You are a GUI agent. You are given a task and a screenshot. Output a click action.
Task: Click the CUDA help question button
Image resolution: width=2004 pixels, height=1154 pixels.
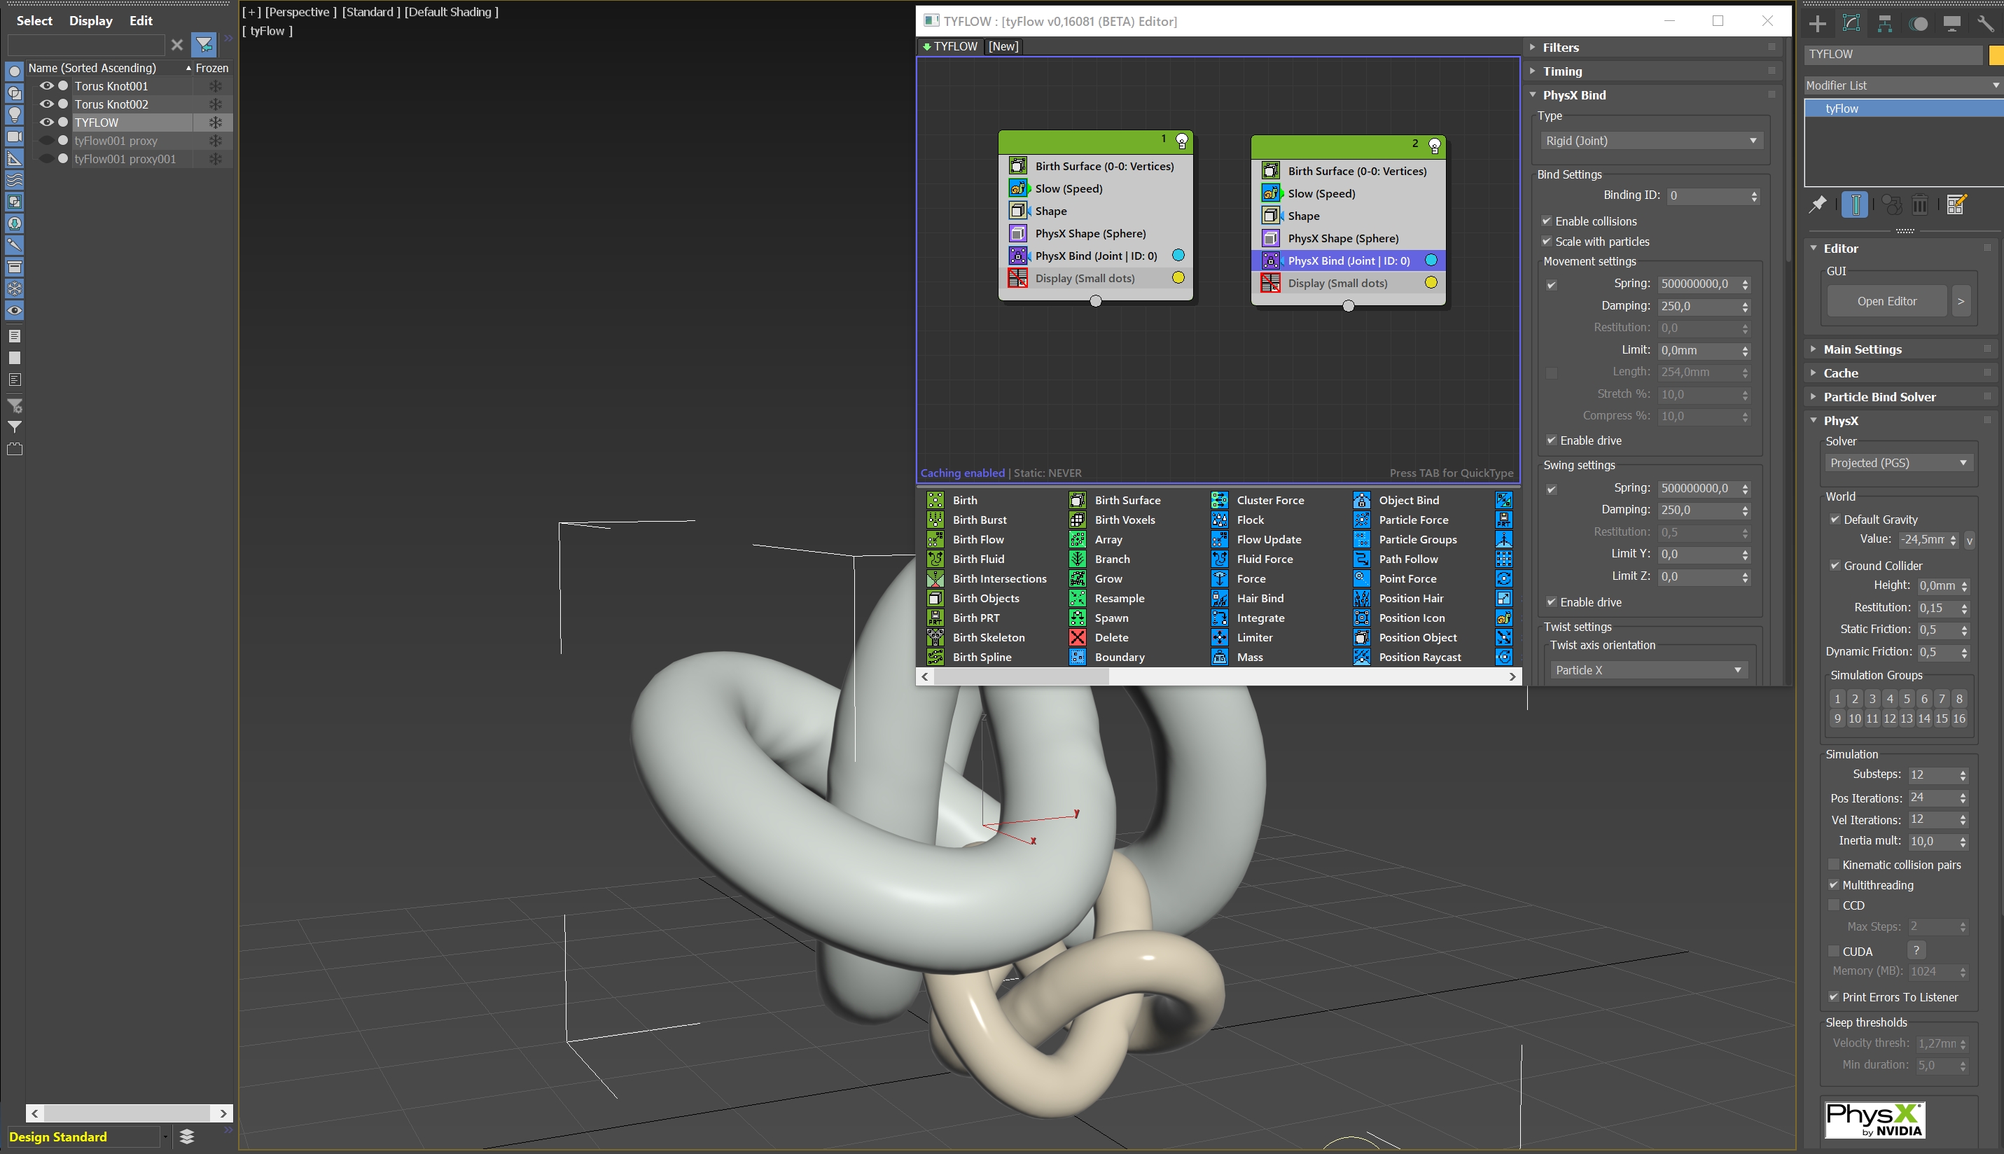click(1916, 950)
